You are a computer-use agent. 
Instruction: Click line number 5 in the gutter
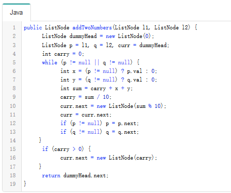pos(14,62)
